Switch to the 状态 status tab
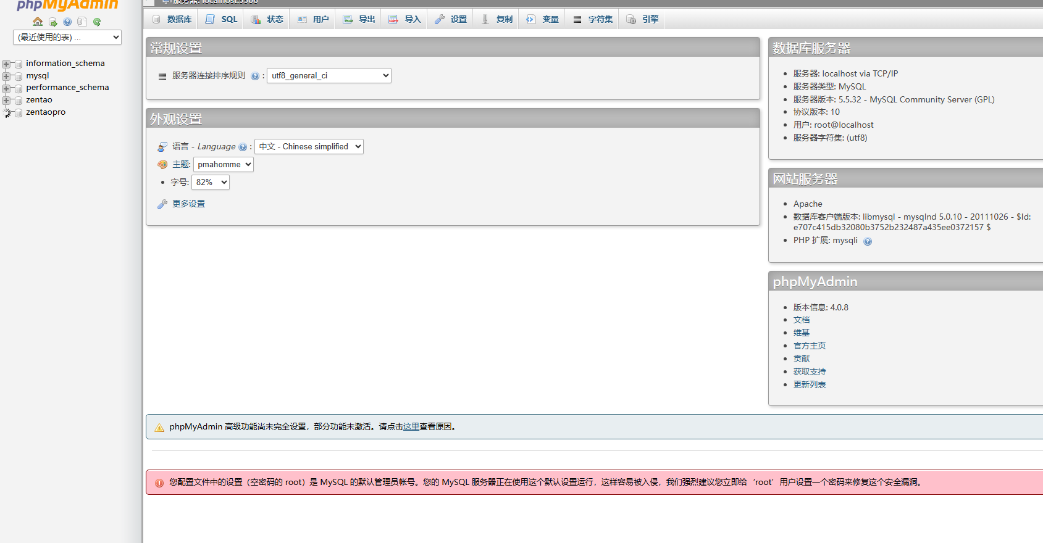This screenshot has width=1043, height=543. [267, 19]
